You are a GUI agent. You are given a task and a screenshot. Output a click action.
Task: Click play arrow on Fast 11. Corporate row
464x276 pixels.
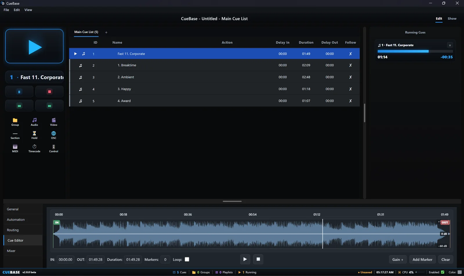click(x=75, y=54)
